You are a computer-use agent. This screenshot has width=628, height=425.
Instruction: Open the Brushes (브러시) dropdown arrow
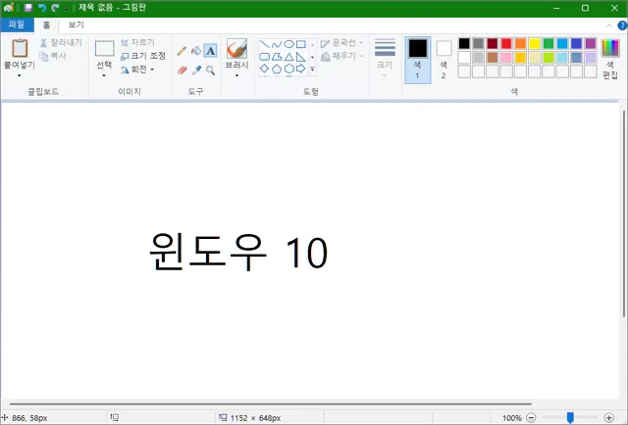236,75
